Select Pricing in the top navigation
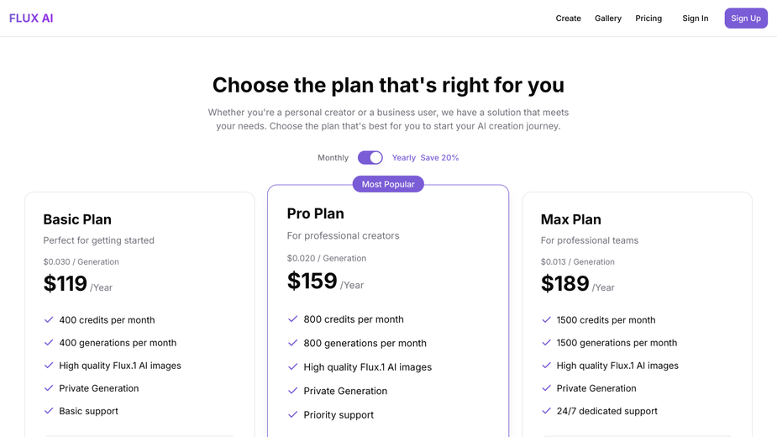777x437 pixels. [648, 18]
